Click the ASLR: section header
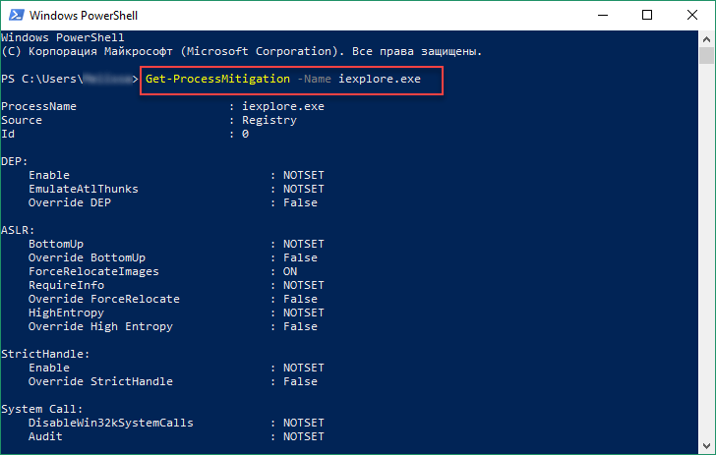 click(18, 230)
